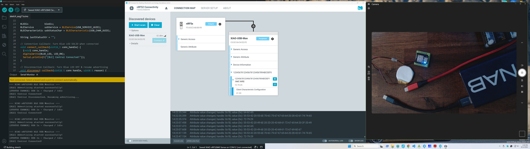Stop notifications on characteristic ABCDEF1
The height and width of the screenshot is (149, 530).
(275, 79)
